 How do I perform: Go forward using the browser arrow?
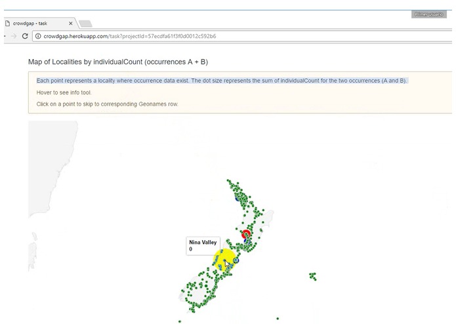(x=14, y=36)
